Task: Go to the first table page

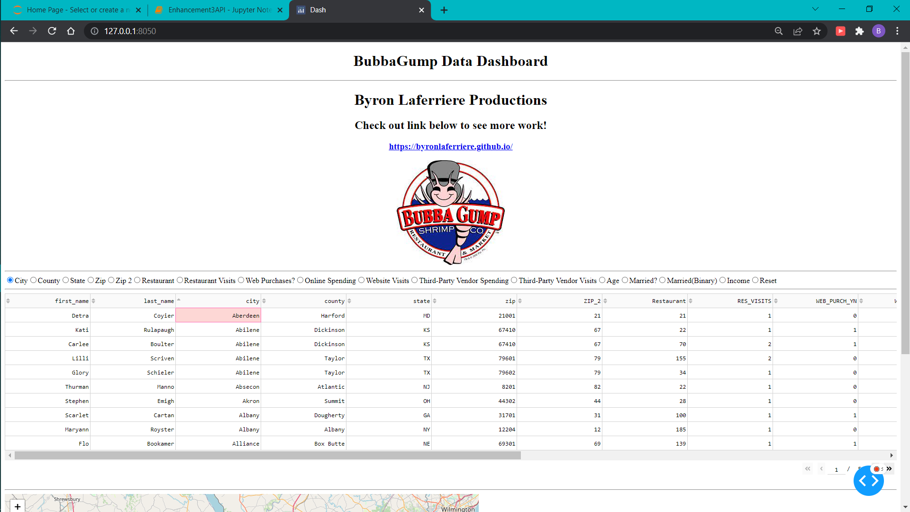Action: [x=808, y=469]
